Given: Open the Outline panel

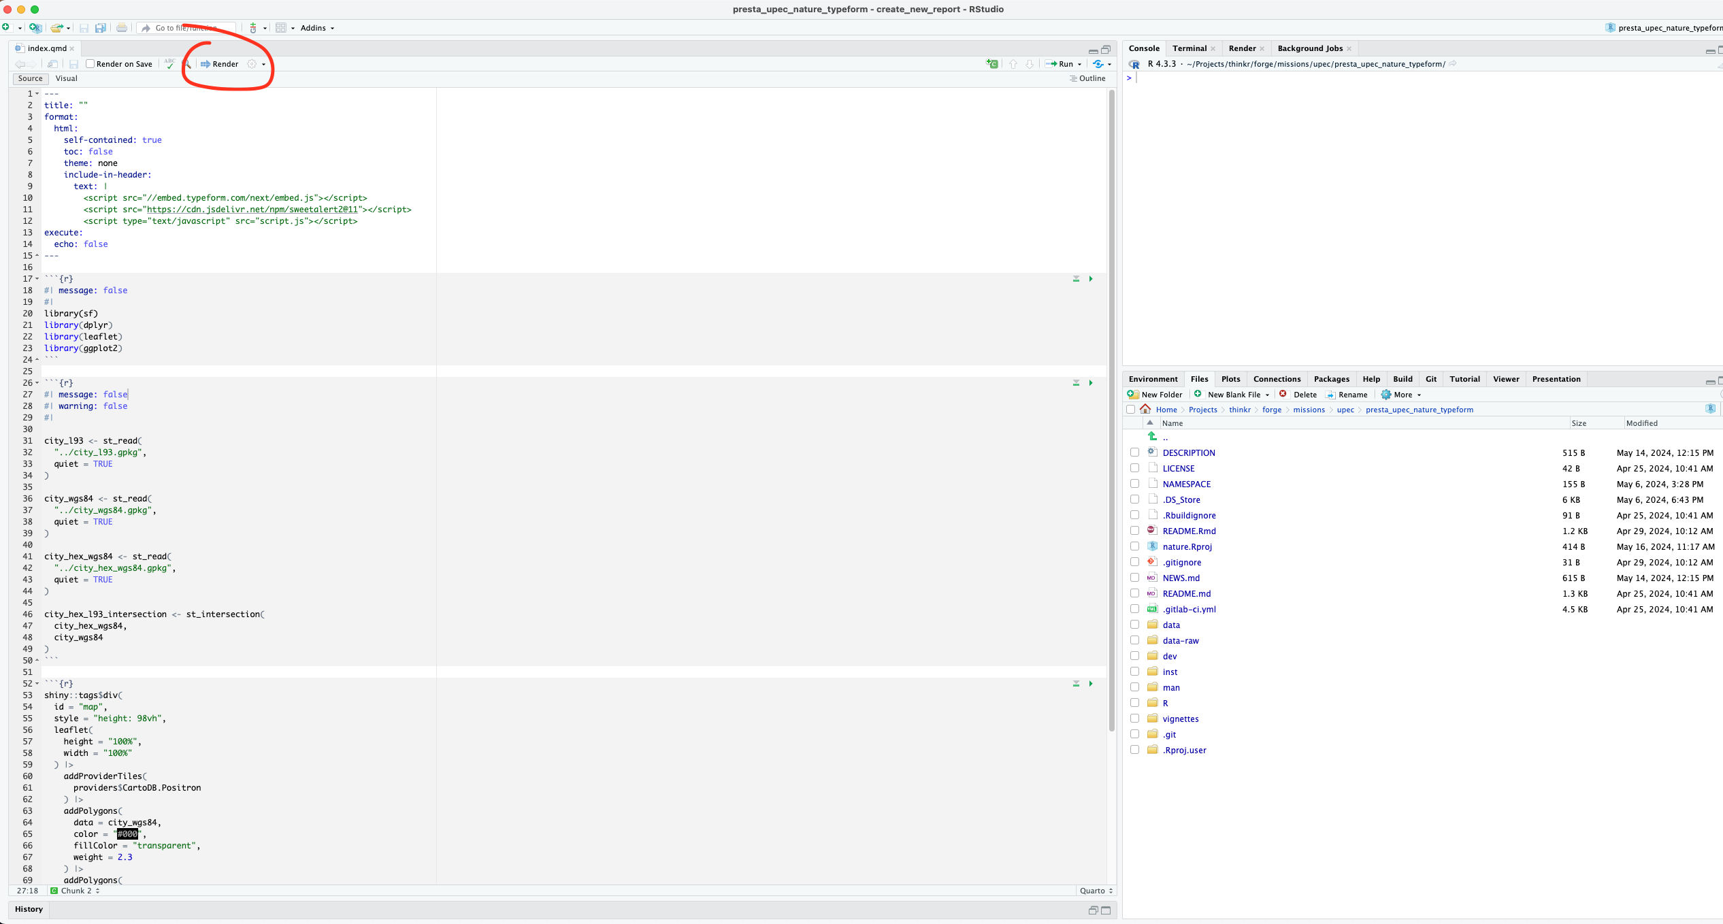Looking at the screenshot, I should point(1087,78).
